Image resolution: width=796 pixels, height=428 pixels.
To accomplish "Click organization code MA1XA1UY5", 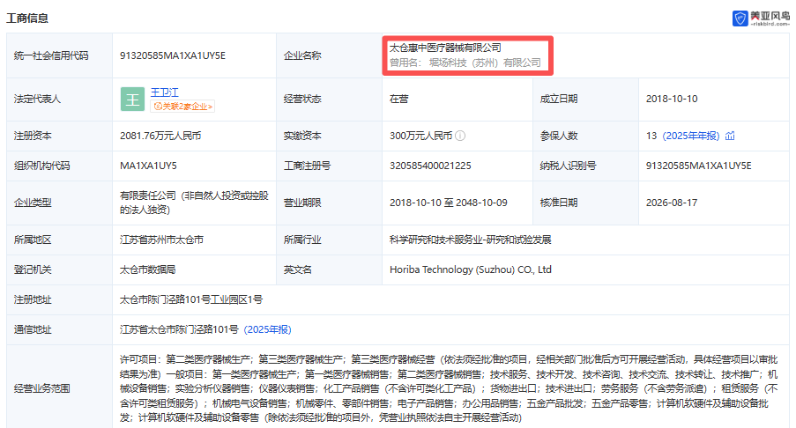I will coord(148,166).
